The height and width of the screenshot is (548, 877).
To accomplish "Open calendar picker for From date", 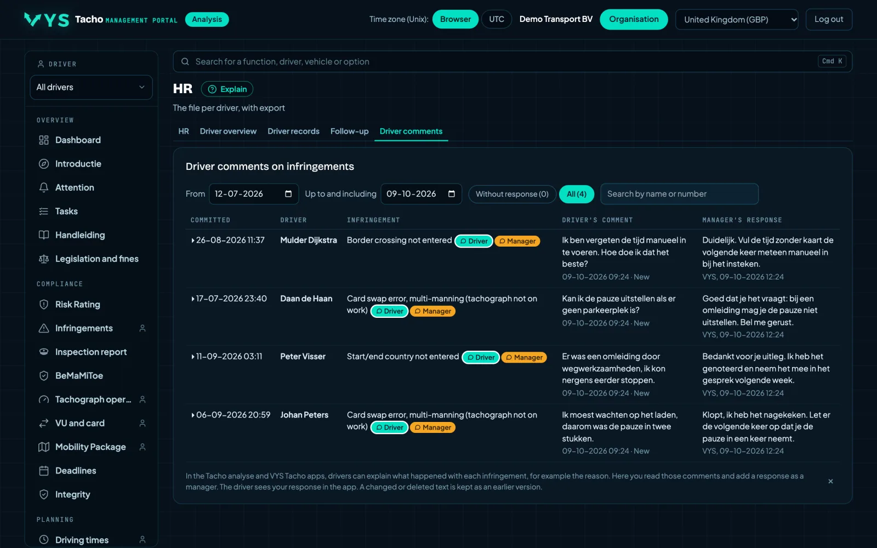I will 288,194.
